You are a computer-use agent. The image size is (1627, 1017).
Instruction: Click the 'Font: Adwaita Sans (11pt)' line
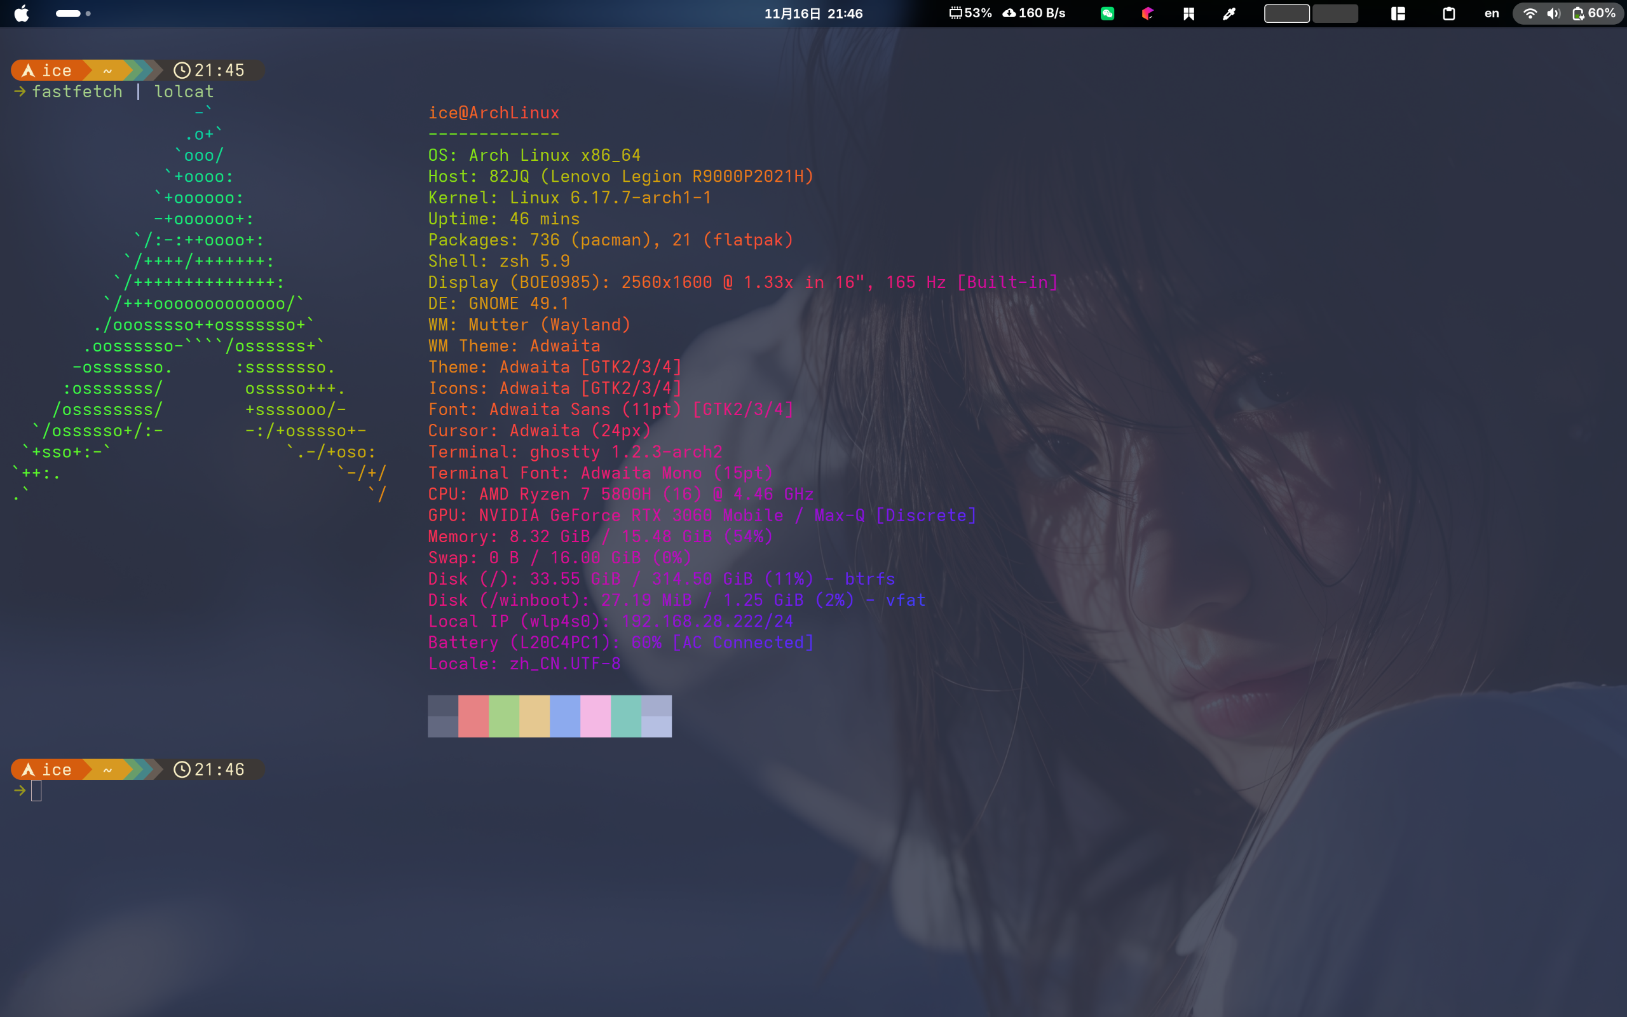coord(611,409)
